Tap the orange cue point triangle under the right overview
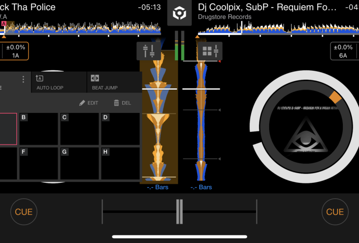Image resolution: width=359 pixels, height=243 pixels. [197, 36]
